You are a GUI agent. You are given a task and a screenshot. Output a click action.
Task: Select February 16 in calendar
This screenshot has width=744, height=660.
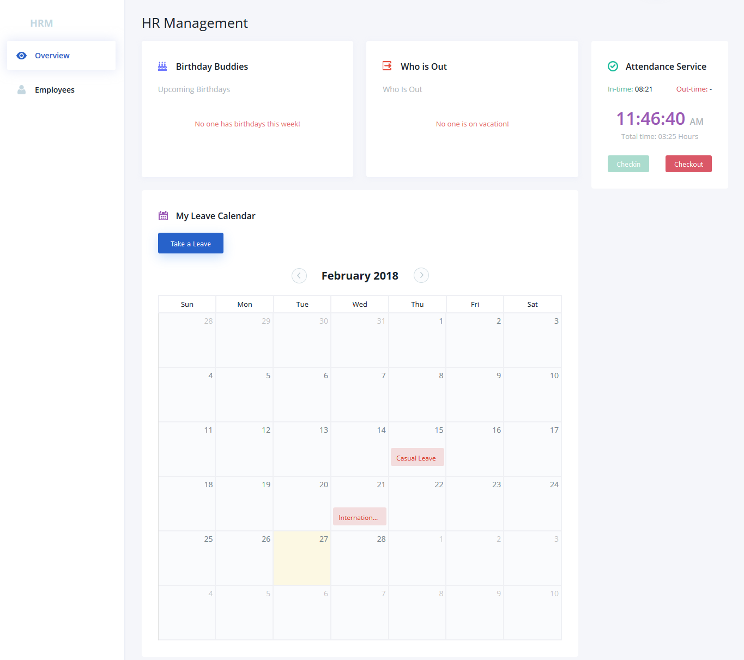point(475,449)
